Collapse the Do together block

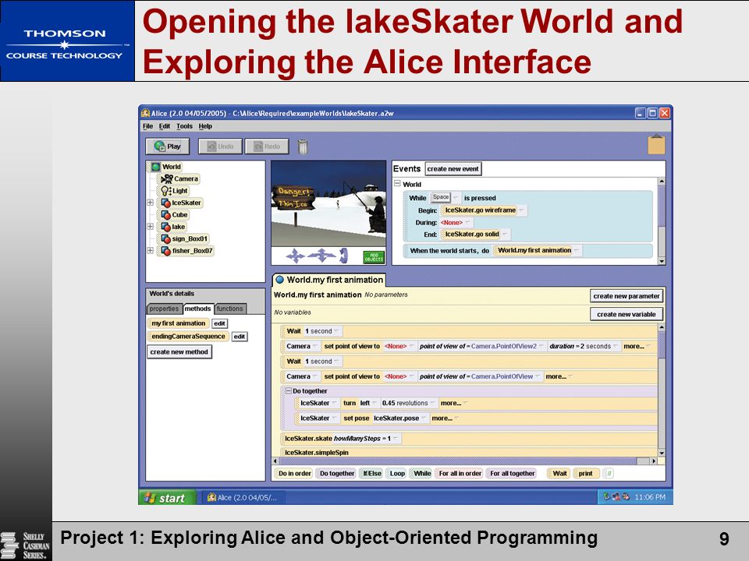coord(289,390)
